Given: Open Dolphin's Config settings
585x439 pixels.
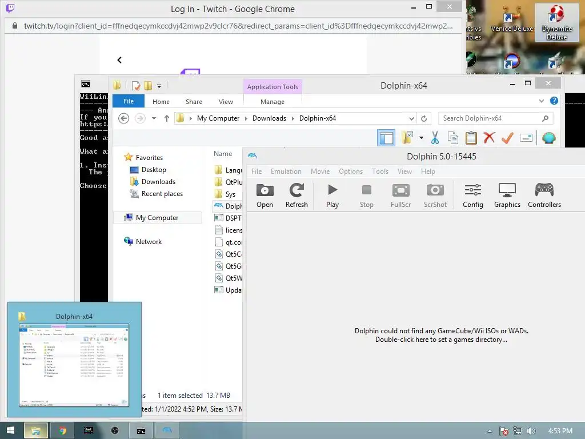Looking at the screenshot, I should tap(472, 195).
